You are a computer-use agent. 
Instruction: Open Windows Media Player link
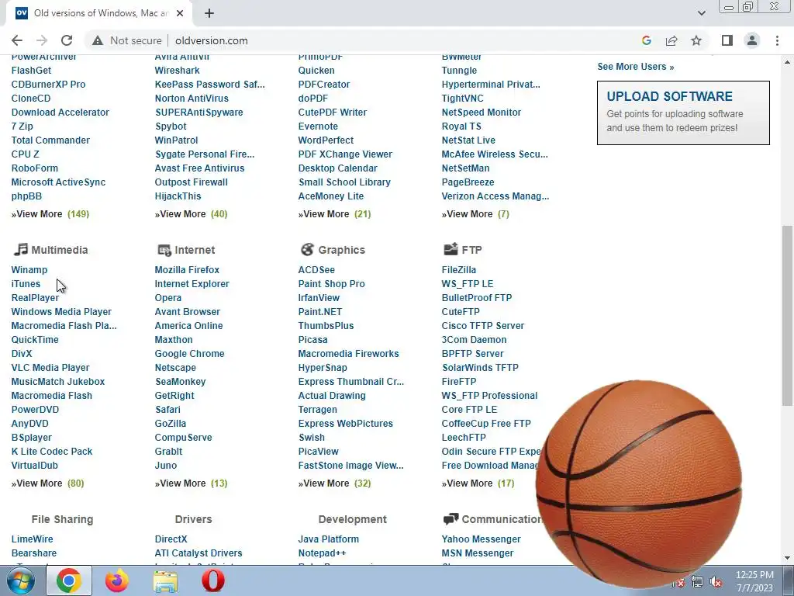[x=61, y=312]
